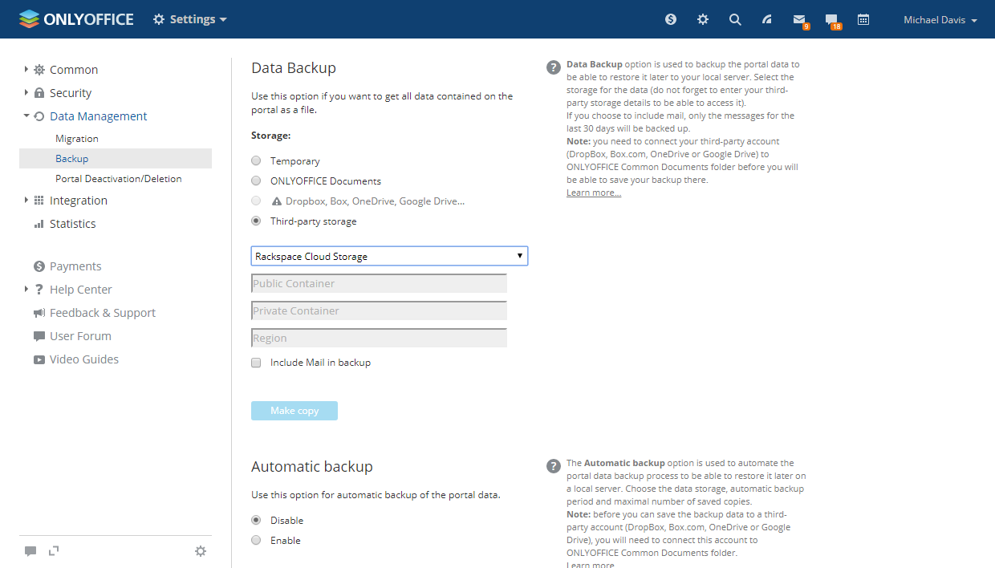The width and height of the screenshot is (995, 568).
Task: Click the Make copy button
Action: [294, 411]
